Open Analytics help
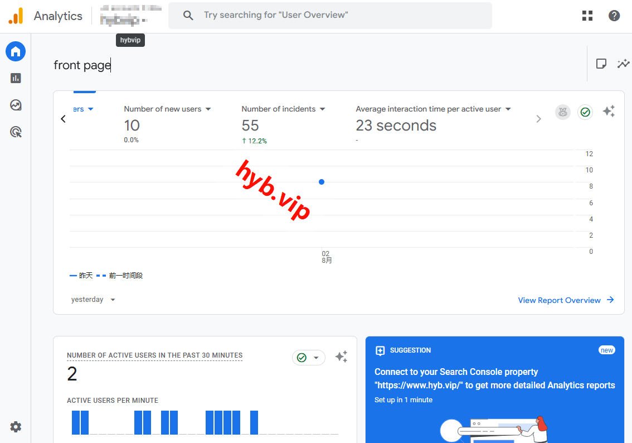The height and width of the screenshot is (443, 632). [614, 15]
